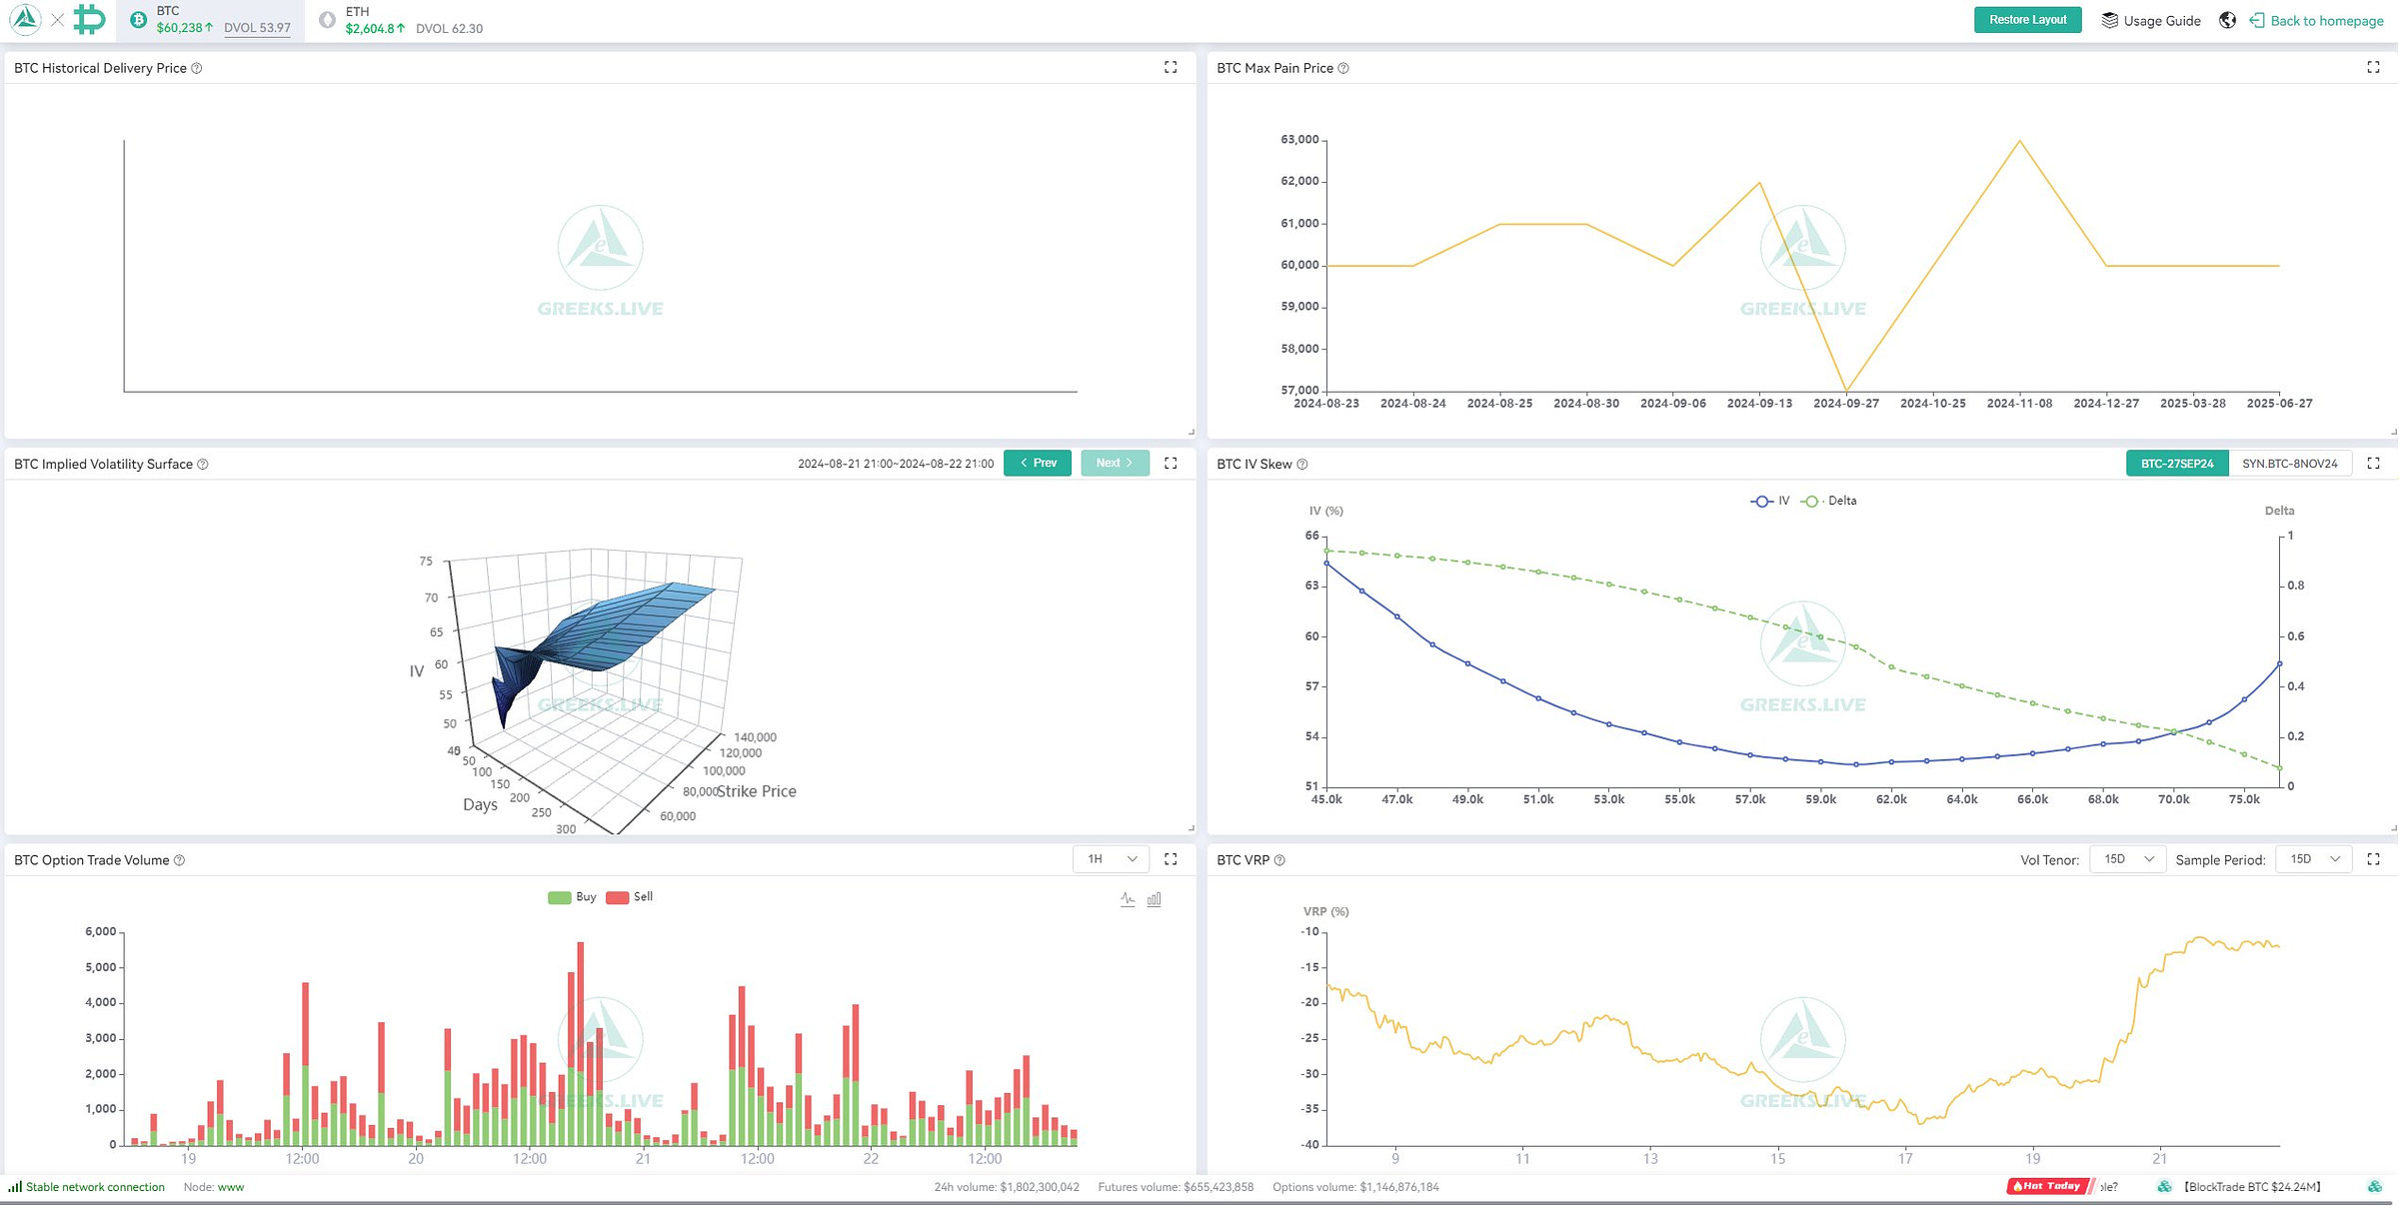Viewport: 2399px width, 1208px height.
Task: Show help for Implied Volatility Surface
Action: click(x=203, y=464)
